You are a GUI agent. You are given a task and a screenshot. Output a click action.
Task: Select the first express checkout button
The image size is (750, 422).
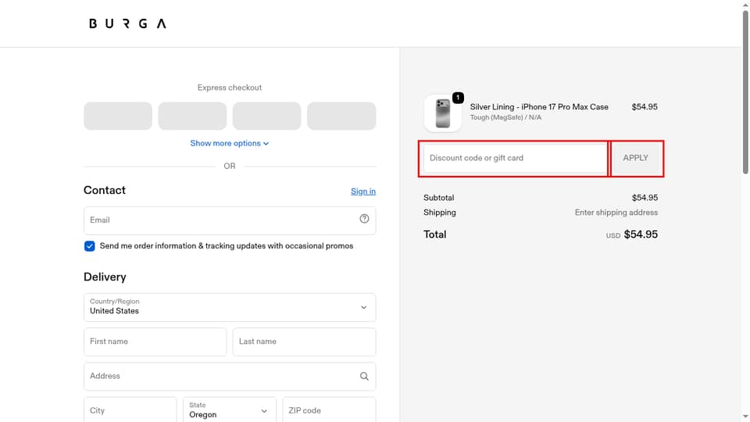tap(118, 116)
